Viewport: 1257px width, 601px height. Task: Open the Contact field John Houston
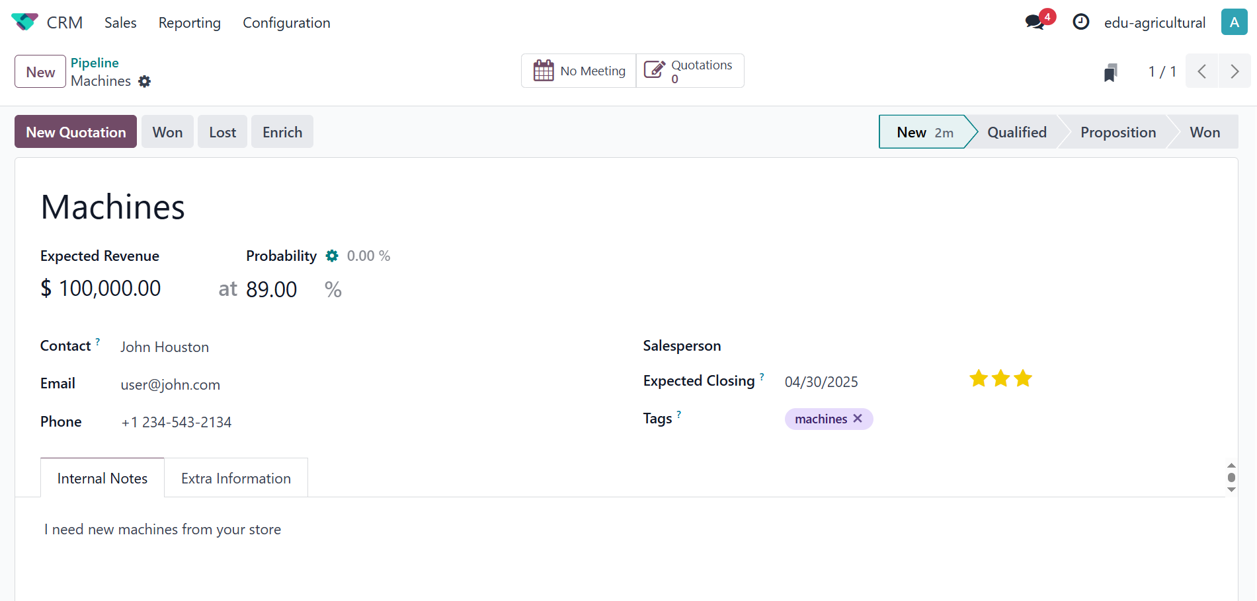[165, 347]
